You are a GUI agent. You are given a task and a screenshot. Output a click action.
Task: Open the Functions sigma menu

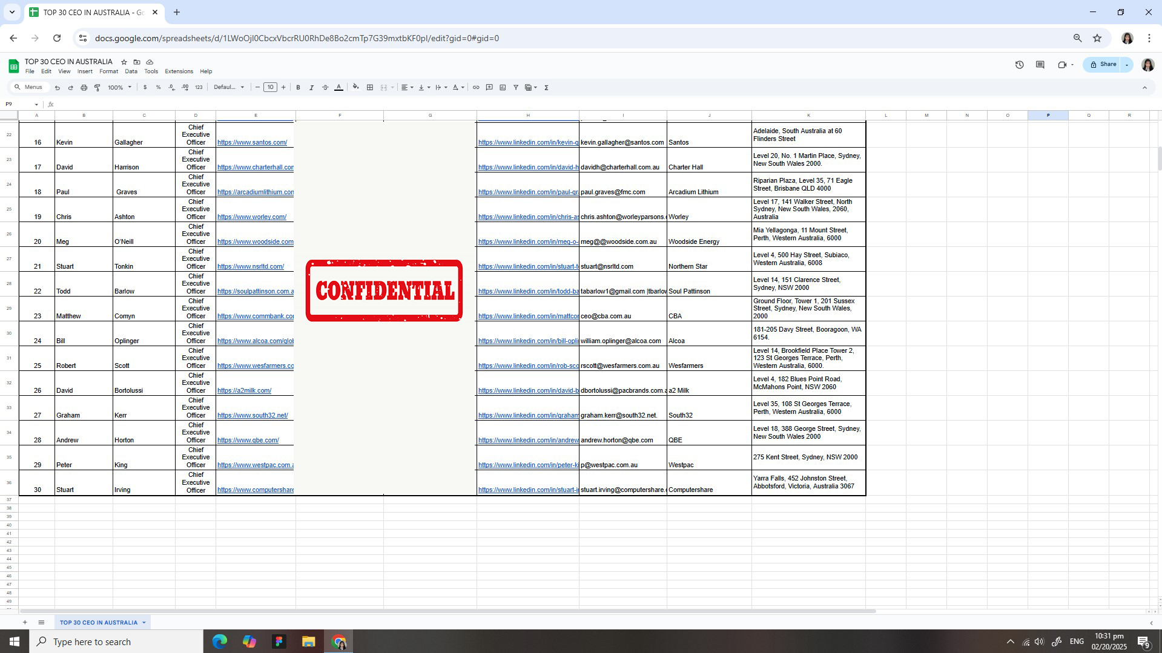coord(546,88)
